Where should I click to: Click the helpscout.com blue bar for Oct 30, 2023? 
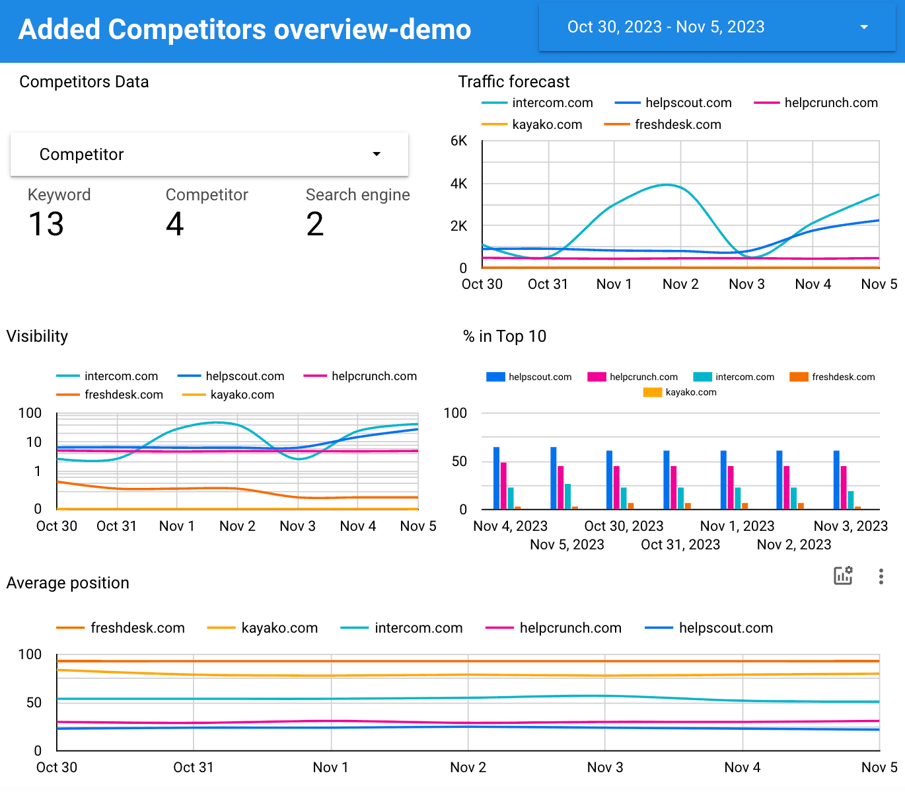[610, 480]
